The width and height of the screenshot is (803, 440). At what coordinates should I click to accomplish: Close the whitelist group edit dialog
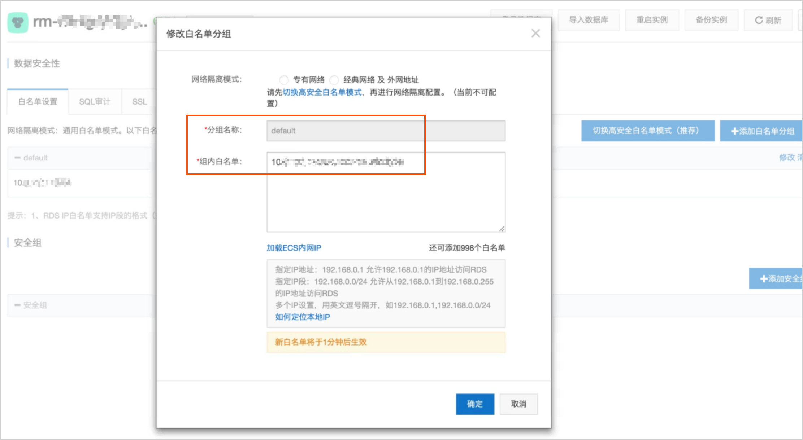(x=535, y=34)
